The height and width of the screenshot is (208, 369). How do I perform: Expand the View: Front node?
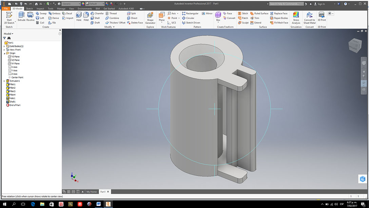point(4,50)
